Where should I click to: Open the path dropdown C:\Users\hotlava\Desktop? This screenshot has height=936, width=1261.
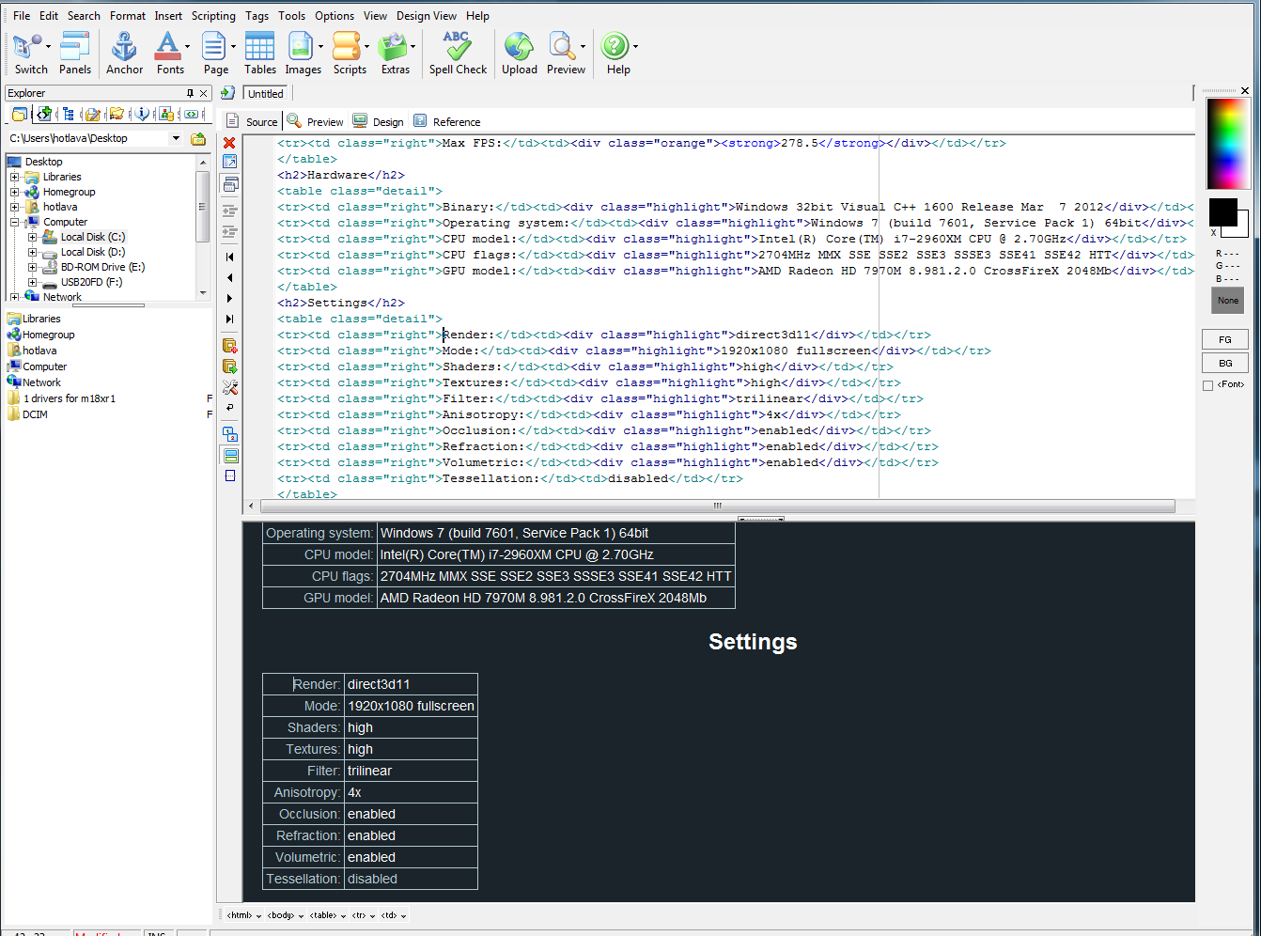176,138
